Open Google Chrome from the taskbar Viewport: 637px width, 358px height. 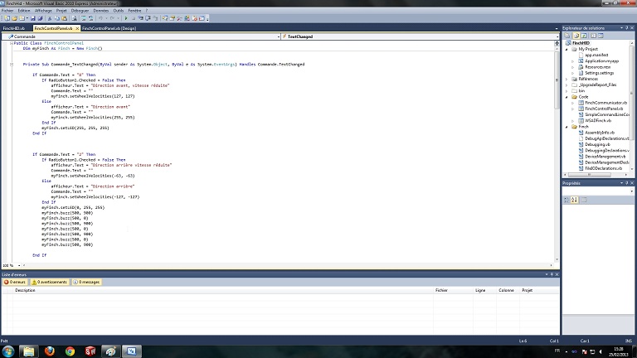(70, 351)
